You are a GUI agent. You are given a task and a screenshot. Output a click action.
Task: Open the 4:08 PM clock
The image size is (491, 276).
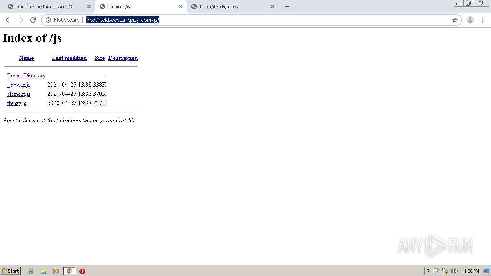pos(471,271)
